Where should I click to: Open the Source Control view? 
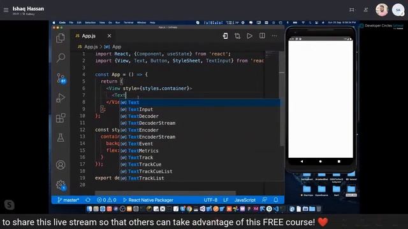(61, 78)
